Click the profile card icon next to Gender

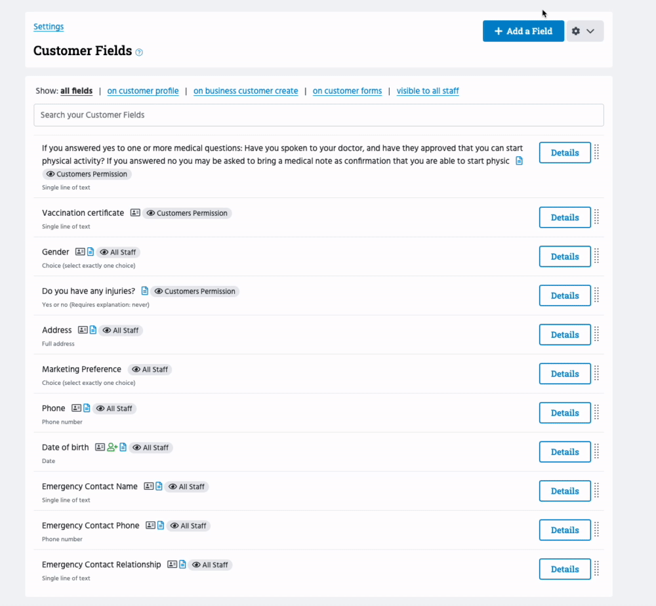[80, 252]
